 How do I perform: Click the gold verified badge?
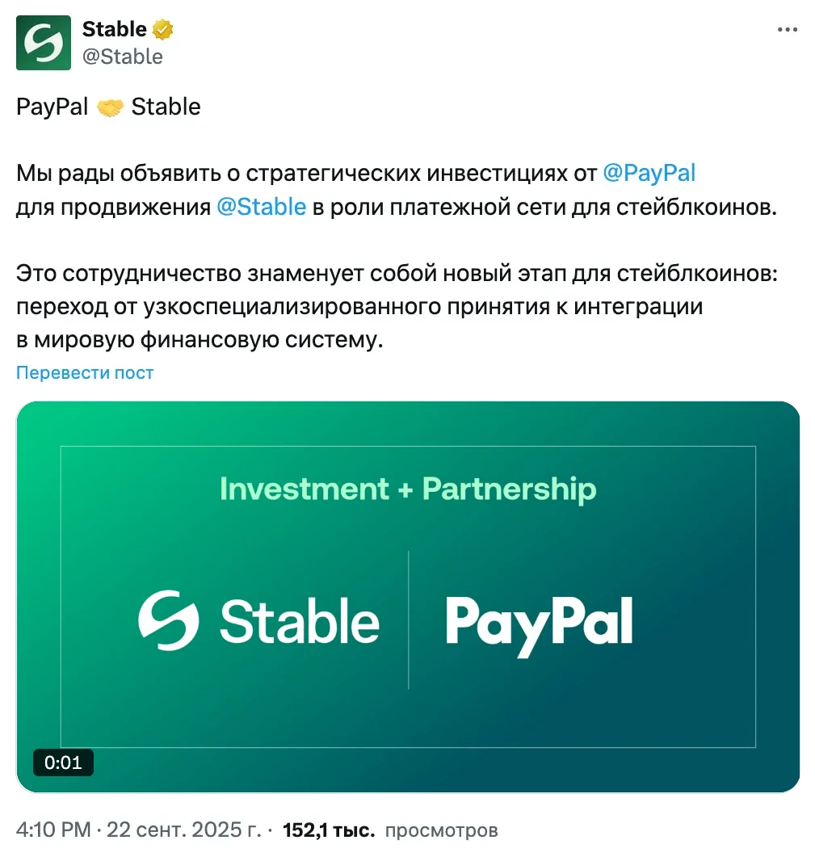click(x=163, y=30)
